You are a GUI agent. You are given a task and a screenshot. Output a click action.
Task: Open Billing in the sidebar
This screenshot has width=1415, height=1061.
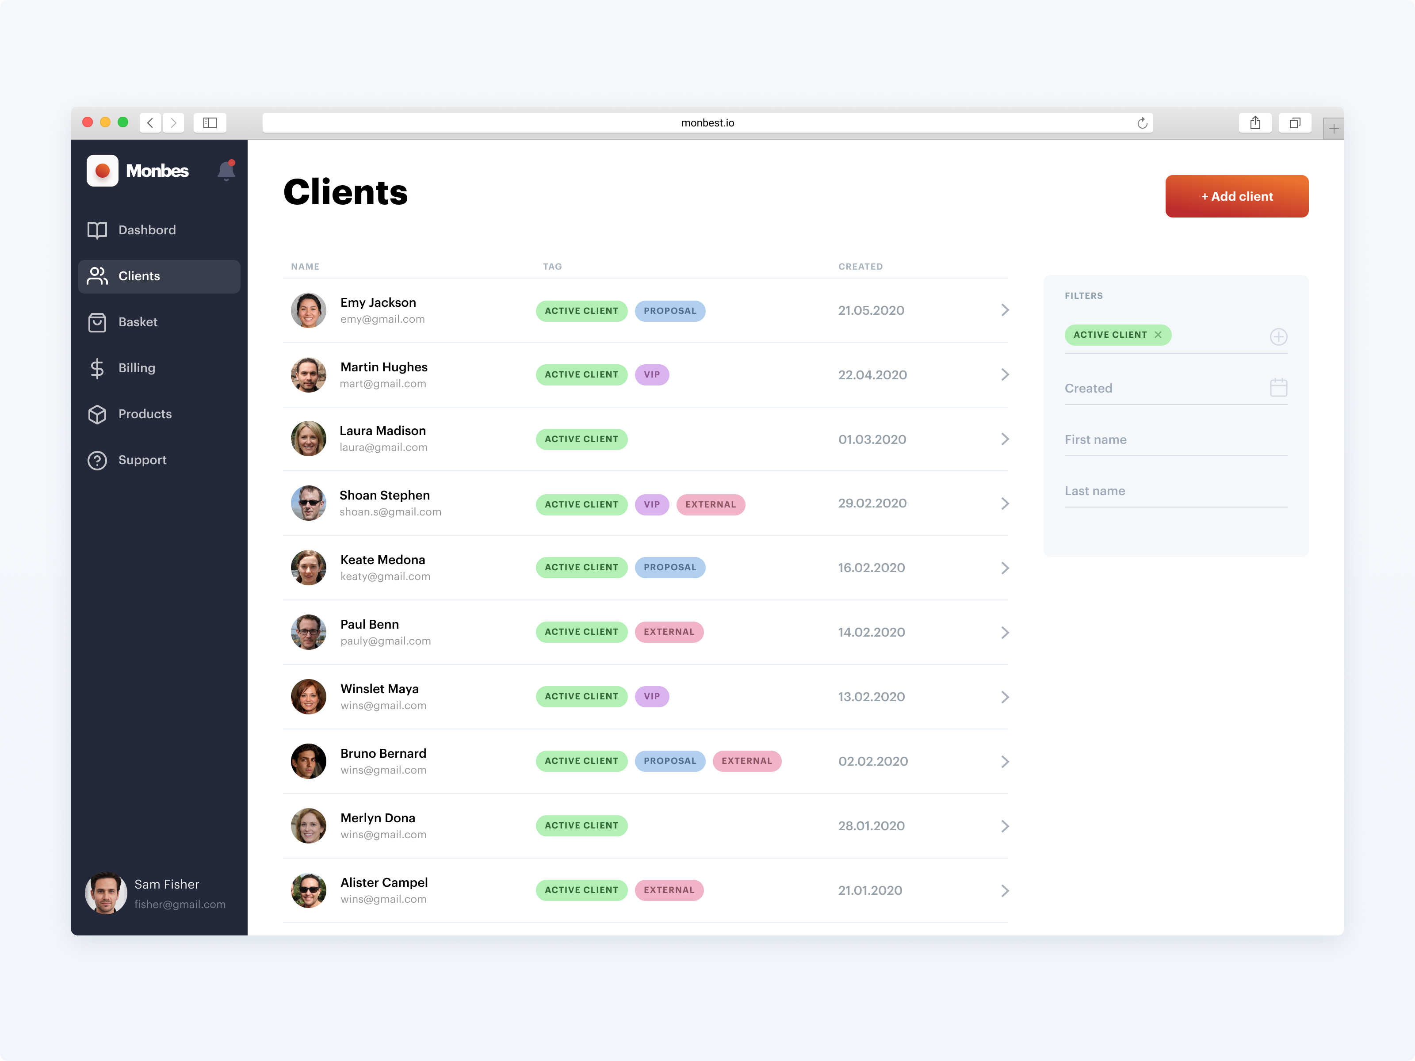click(x=136, y=368)
